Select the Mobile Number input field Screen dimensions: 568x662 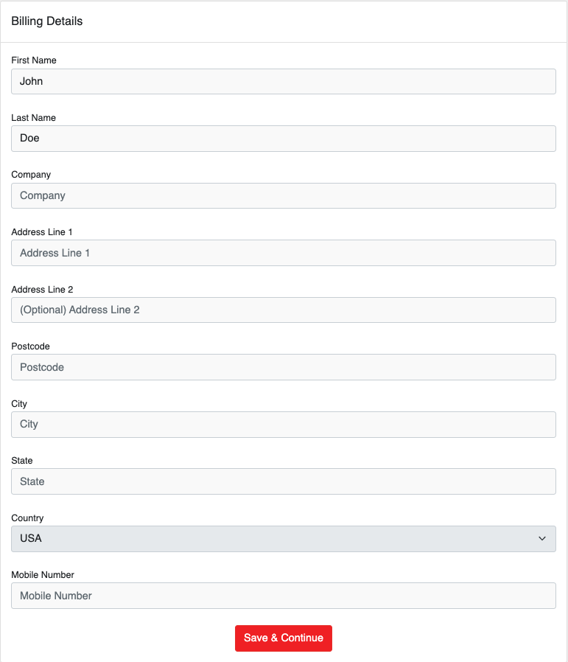(x=283, y=596)
